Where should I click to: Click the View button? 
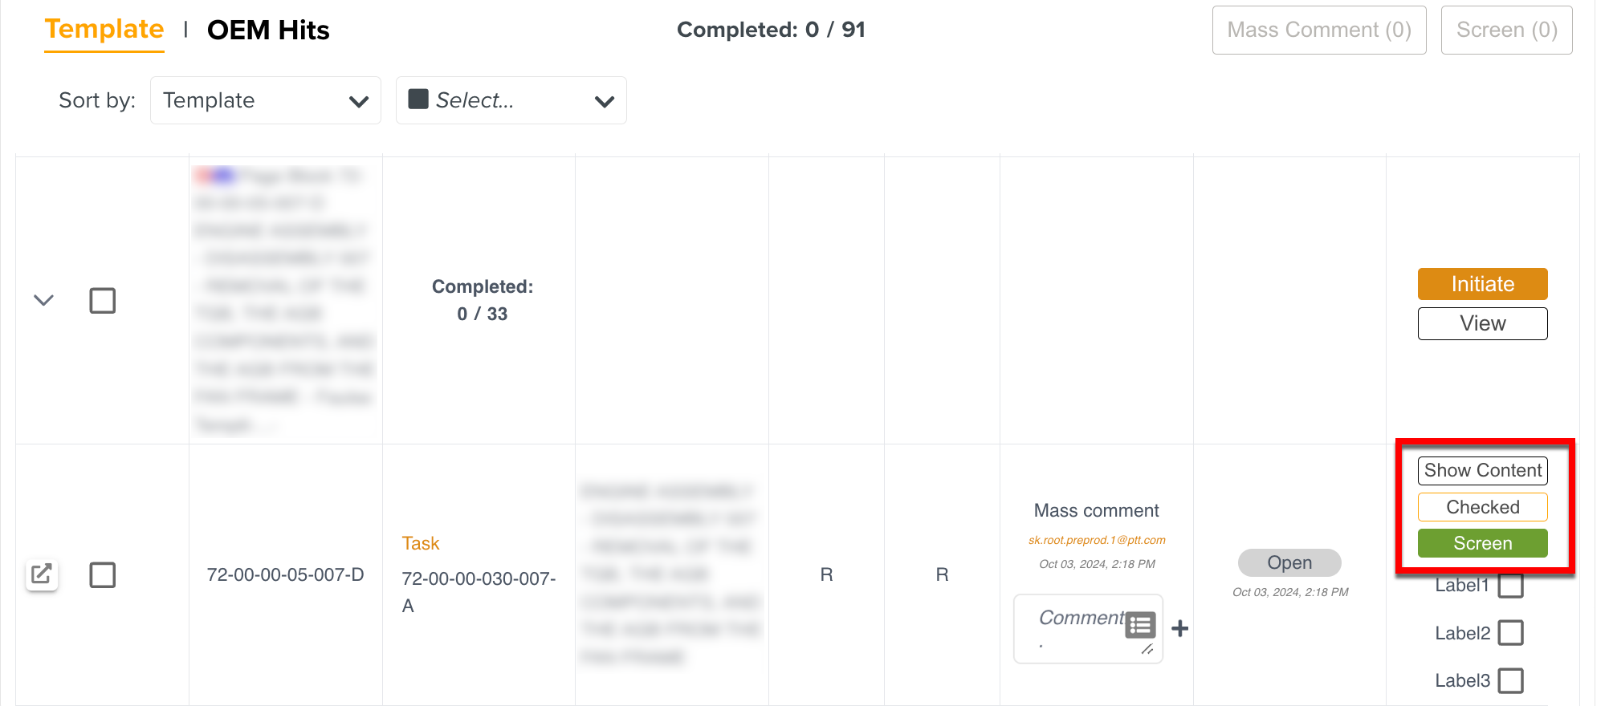1482,323
